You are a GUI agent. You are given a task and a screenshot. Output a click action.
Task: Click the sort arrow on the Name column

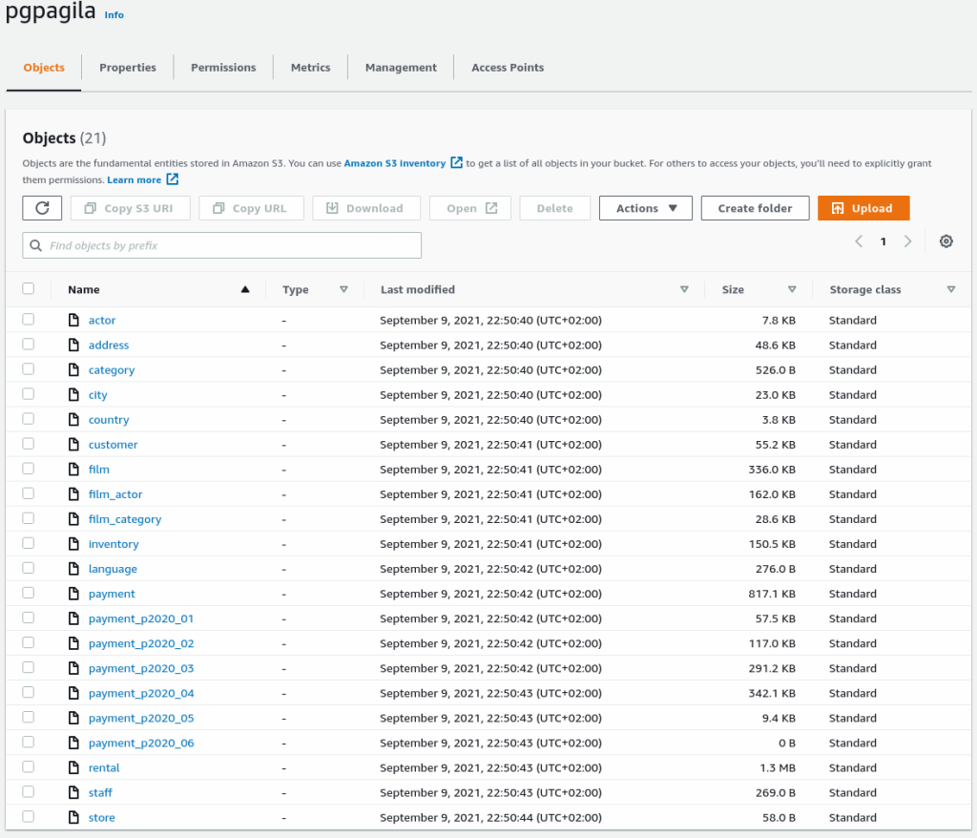tap(244, 289)
